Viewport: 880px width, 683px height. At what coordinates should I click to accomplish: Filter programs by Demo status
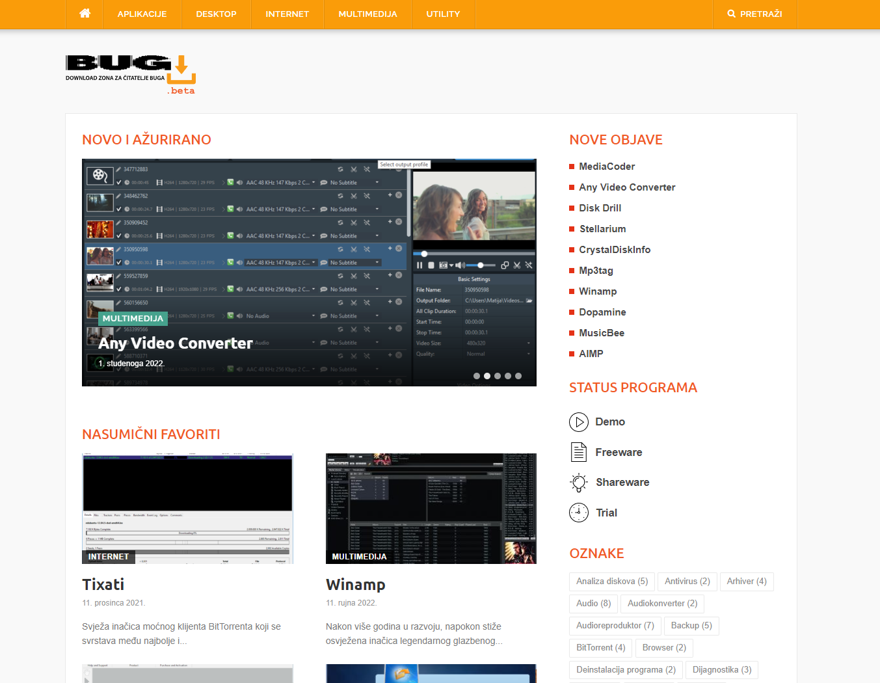pyautogui.click(x=610, y=422)
